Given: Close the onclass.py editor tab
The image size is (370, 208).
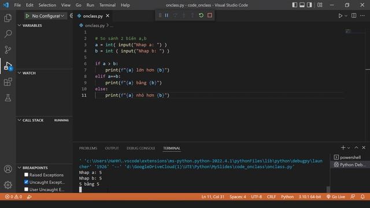Looking at the screenshot, I should [x=108, y=16].
